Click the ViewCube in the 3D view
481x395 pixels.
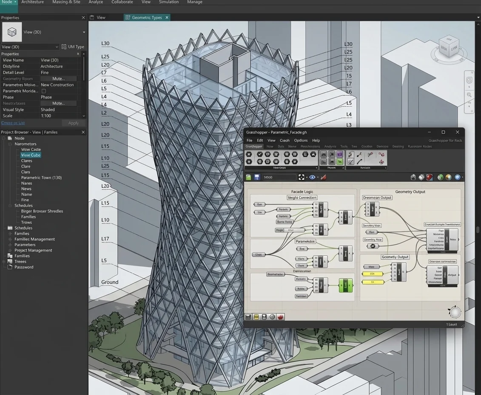click(x=449, y=47)
